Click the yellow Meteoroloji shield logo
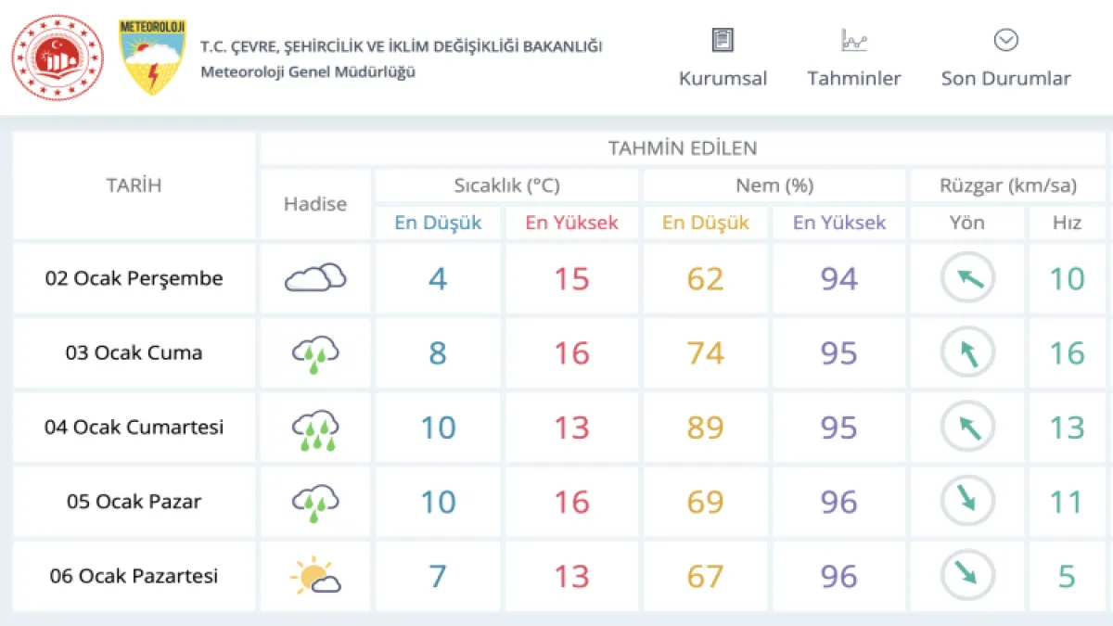Viewport: 1113px width, 626px height. pyautogui.click(x=153, y=57)
